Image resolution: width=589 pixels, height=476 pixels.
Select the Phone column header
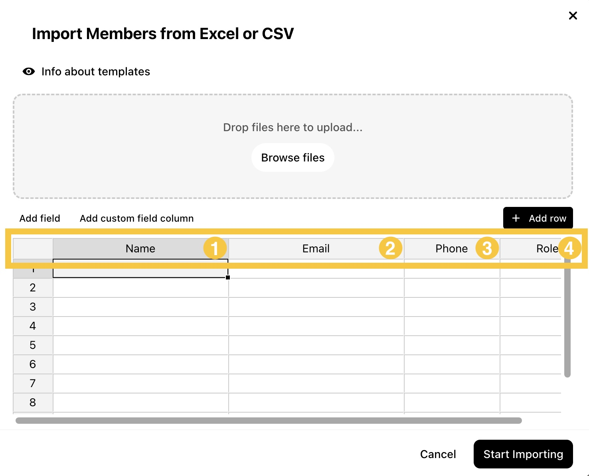(452, 249)
